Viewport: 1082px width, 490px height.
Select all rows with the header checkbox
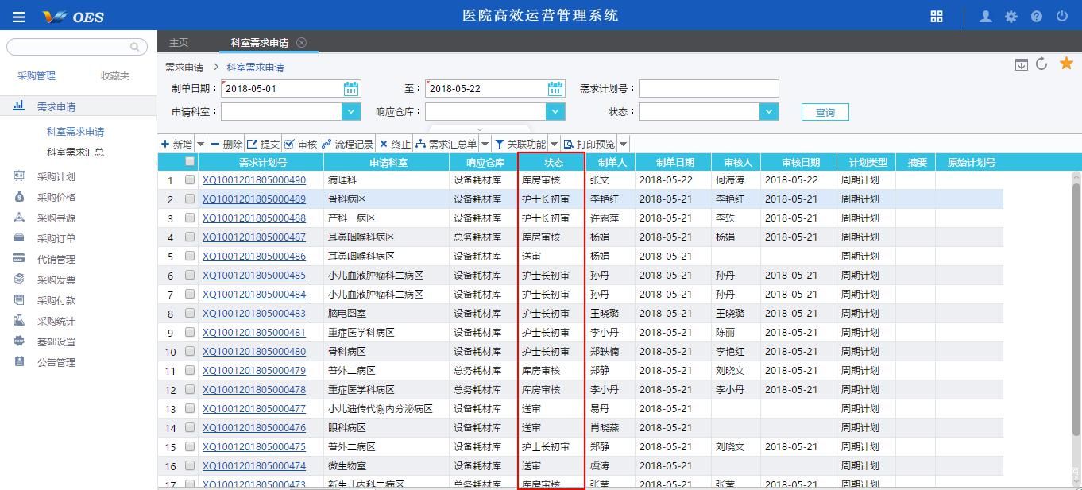[x=188, y=161]
